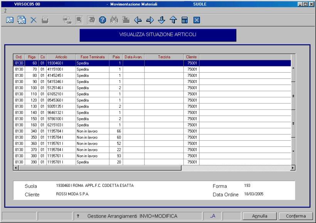Click Paia cell '93'

(116, 156)
